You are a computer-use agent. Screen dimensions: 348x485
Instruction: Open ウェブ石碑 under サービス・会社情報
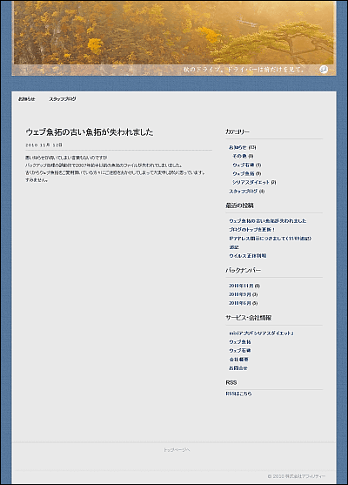(240, 350)
